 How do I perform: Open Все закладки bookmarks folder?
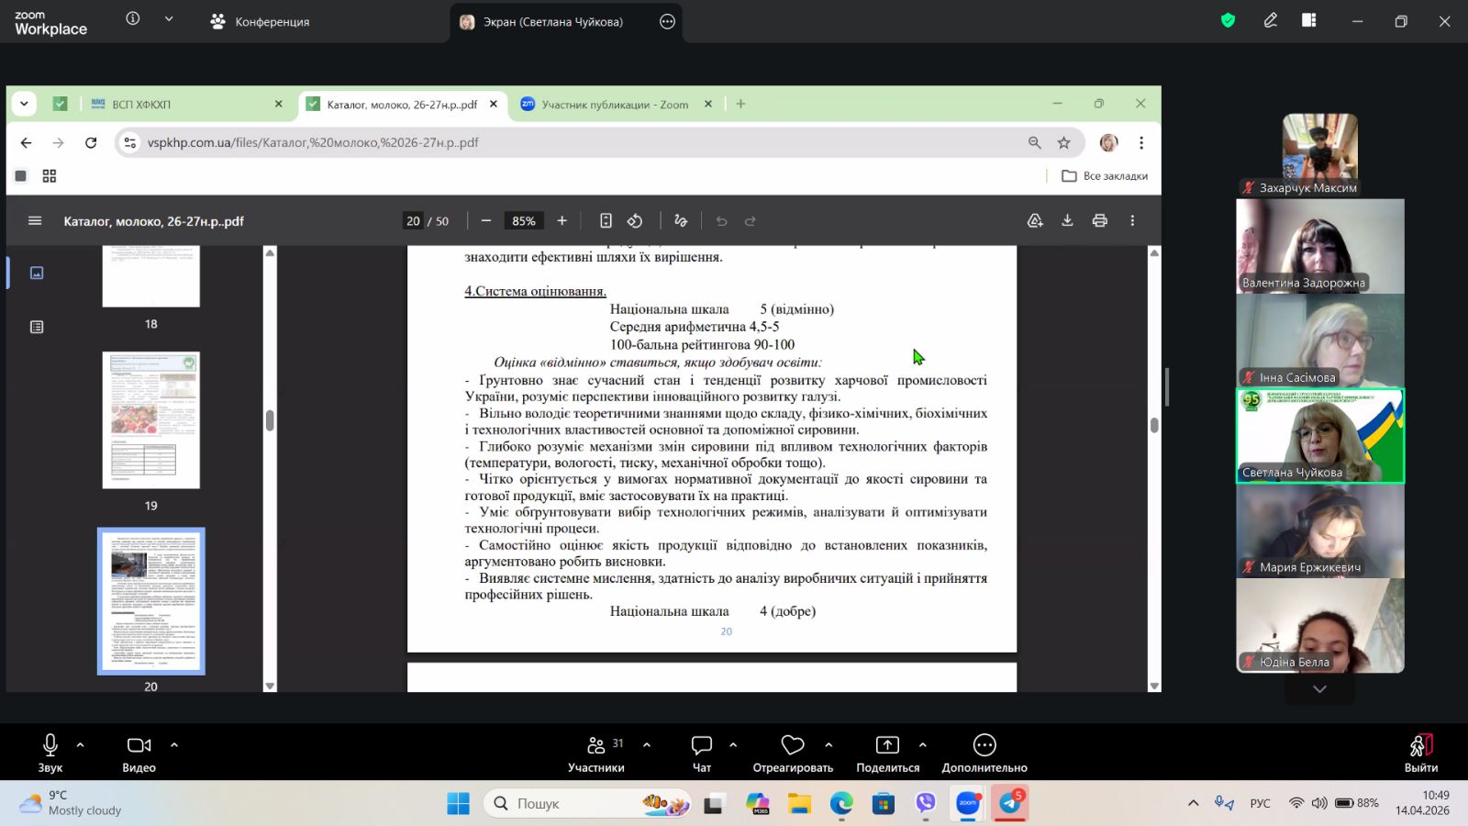coord(1106,176)
